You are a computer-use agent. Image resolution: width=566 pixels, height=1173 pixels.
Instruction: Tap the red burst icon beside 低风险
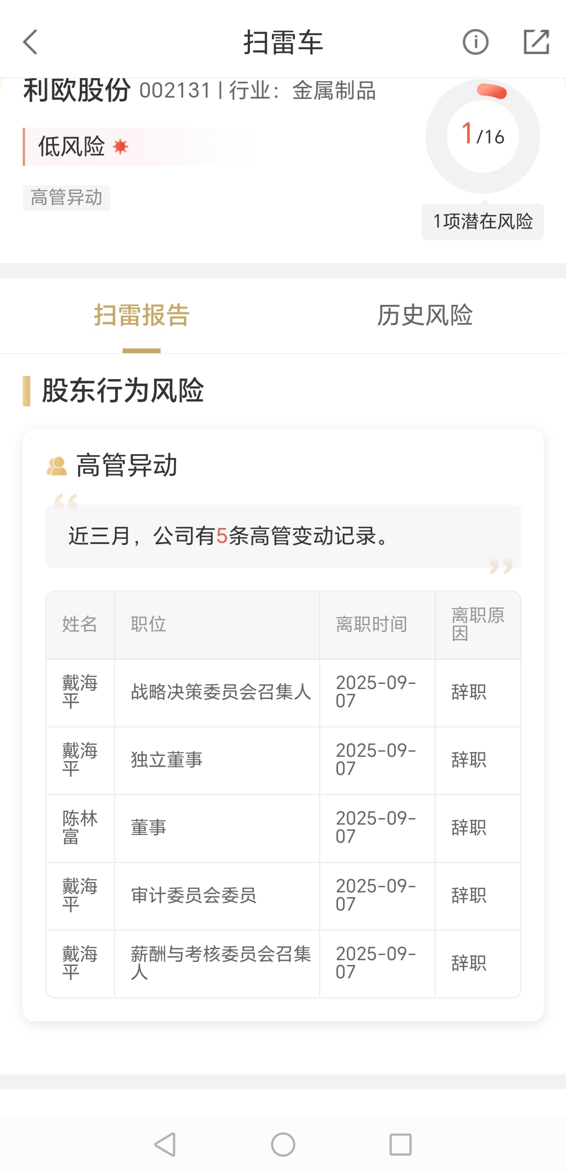click(x=120, y=147)
